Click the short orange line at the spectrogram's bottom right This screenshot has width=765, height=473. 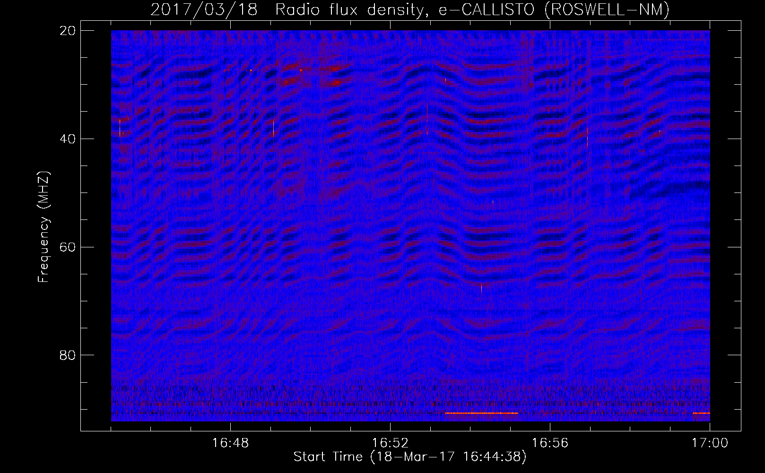(x=701, y=413)
